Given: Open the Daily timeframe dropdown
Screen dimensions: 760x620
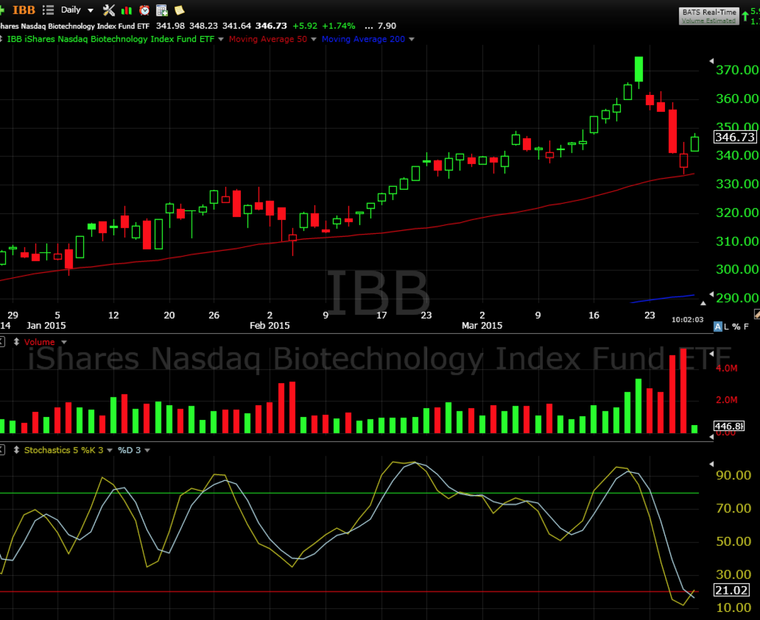Looking at the screenshot, I should click(x=77, y=10).
